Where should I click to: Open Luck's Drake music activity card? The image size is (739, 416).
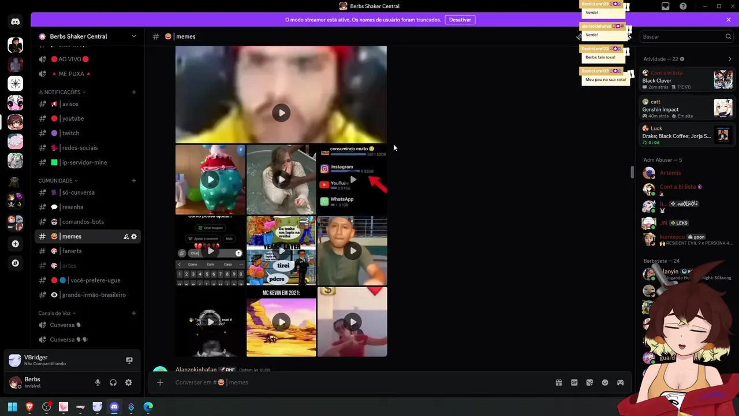click(687, 135)
